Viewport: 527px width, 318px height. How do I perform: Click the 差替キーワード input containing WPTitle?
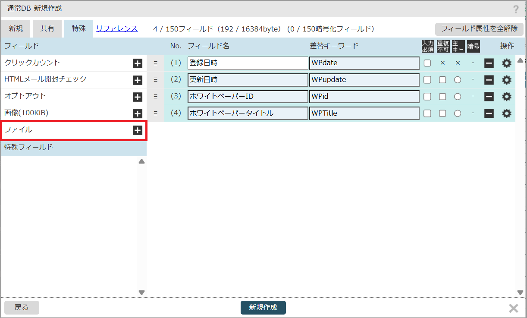(x=364, y=113)
